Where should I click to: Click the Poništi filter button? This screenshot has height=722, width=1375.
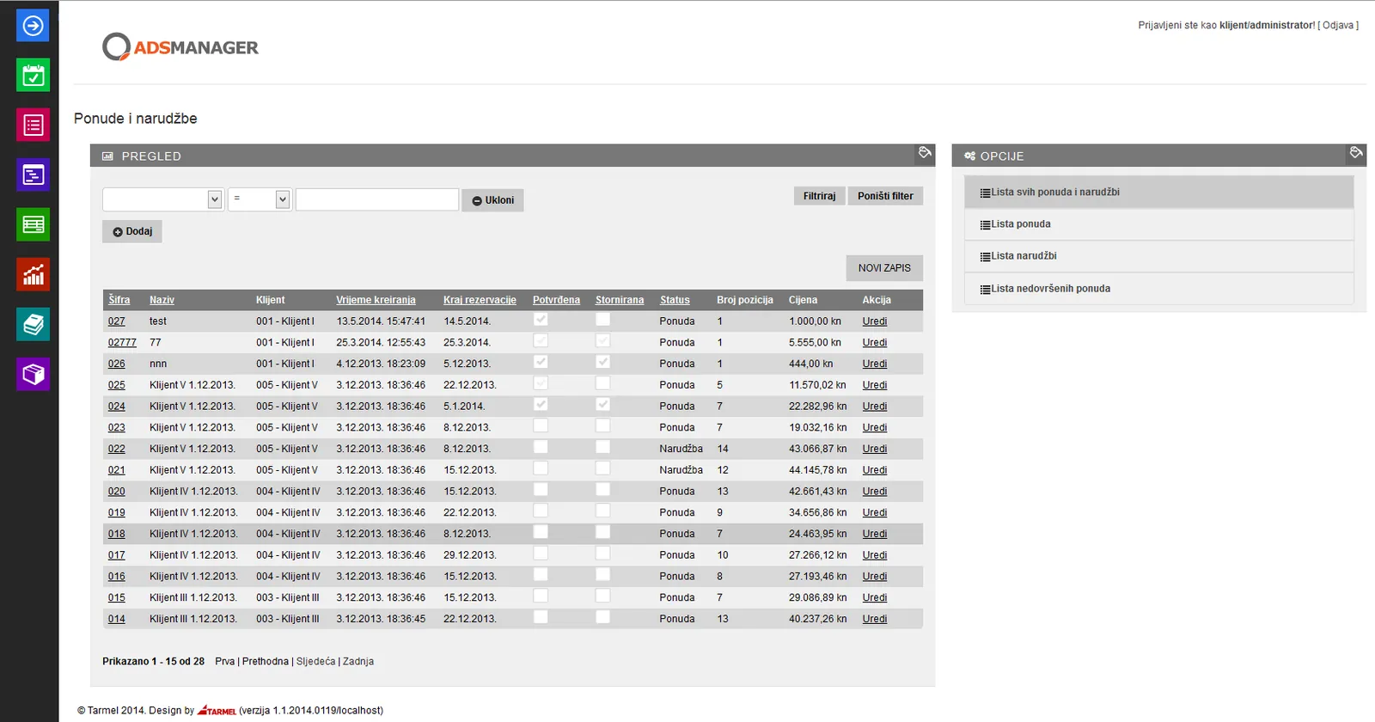[x=885, y=196]
